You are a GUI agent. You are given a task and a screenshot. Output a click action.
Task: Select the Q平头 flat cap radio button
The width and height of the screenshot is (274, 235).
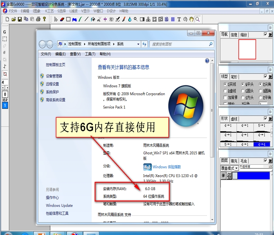[x=243, y=84]
